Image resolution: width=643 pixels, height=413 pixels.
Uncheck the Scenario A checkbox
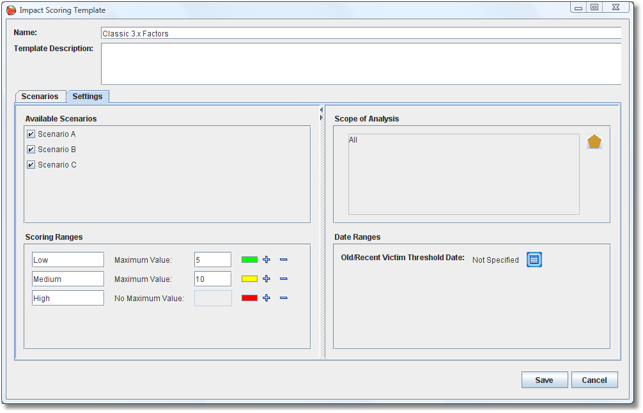click(31, 134)
